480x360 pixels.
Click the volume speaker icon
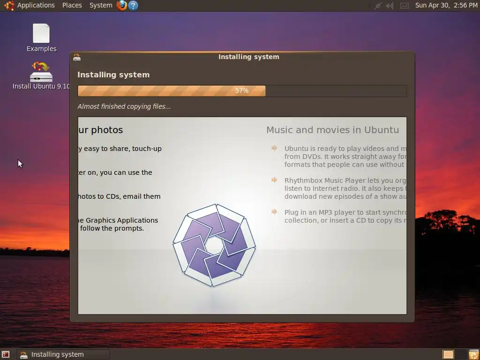point(390,6)
